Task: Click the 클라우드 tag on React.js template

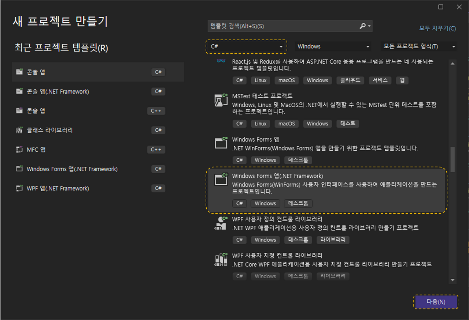Action: [x=350, y=80]
